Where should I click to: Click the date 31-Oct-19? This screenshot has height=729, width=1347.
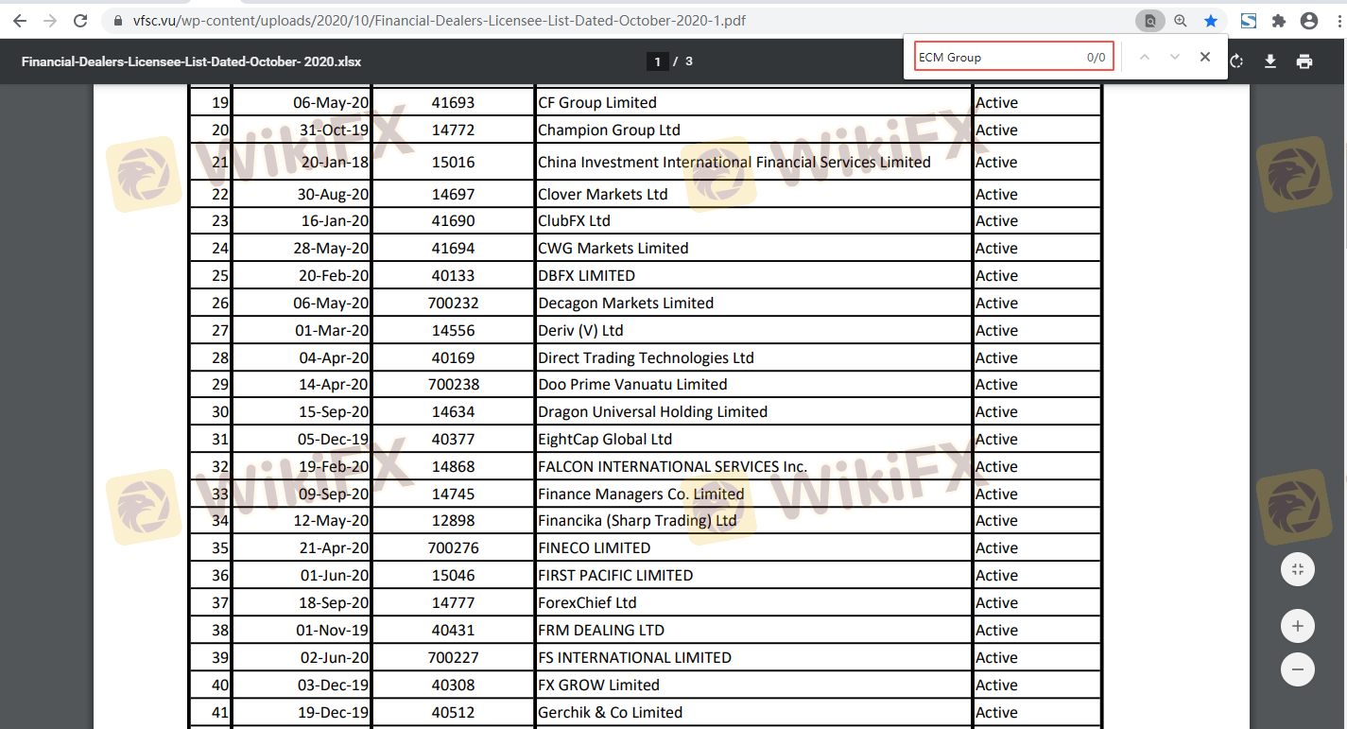334,130
